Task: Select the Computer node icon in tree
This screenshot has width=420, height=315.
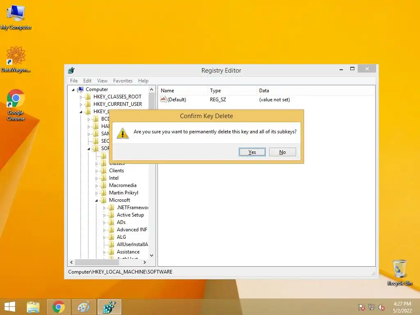Action: click(x=81, y=89)
